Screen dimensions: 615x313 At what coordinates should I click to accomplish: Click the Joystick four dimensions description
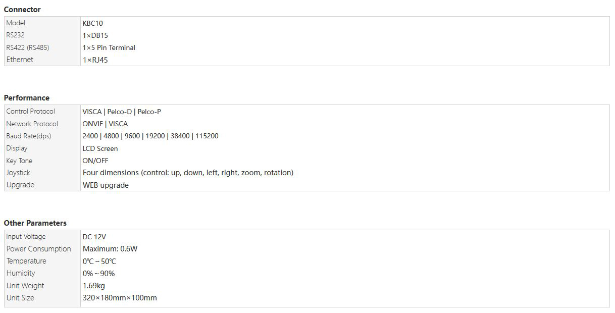click(x=188, y=173)
